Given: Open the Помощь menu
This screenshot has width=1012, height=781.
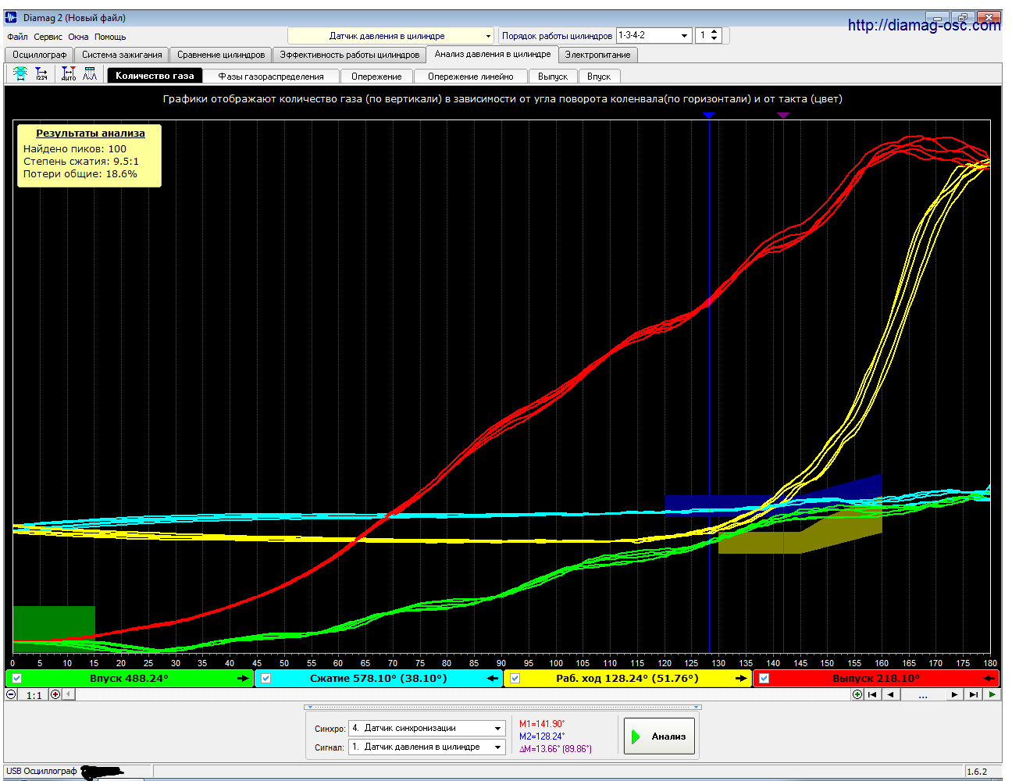Looking at the screenshot, I should (x=110, y=37).
